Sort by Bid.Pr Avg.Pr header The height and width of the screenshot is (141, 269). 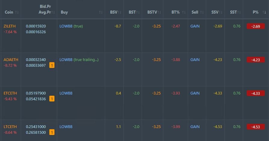(x=45, y=9)
